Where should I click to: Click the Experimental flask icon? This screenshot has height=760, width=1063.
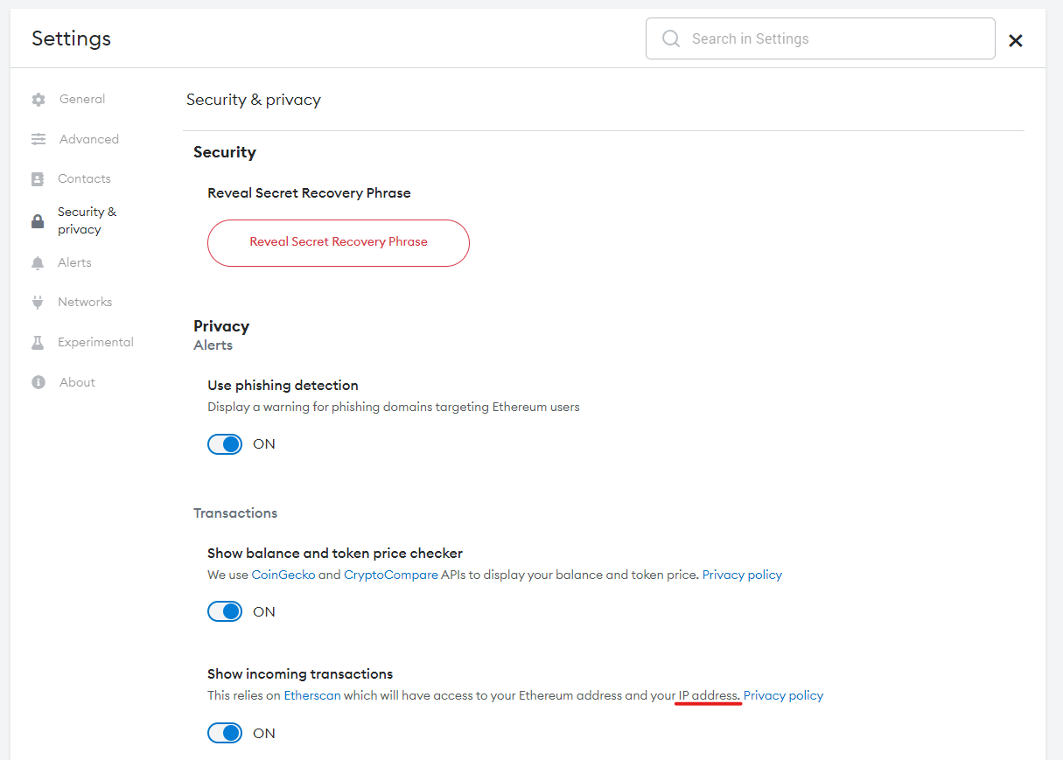tap(38, 341)
